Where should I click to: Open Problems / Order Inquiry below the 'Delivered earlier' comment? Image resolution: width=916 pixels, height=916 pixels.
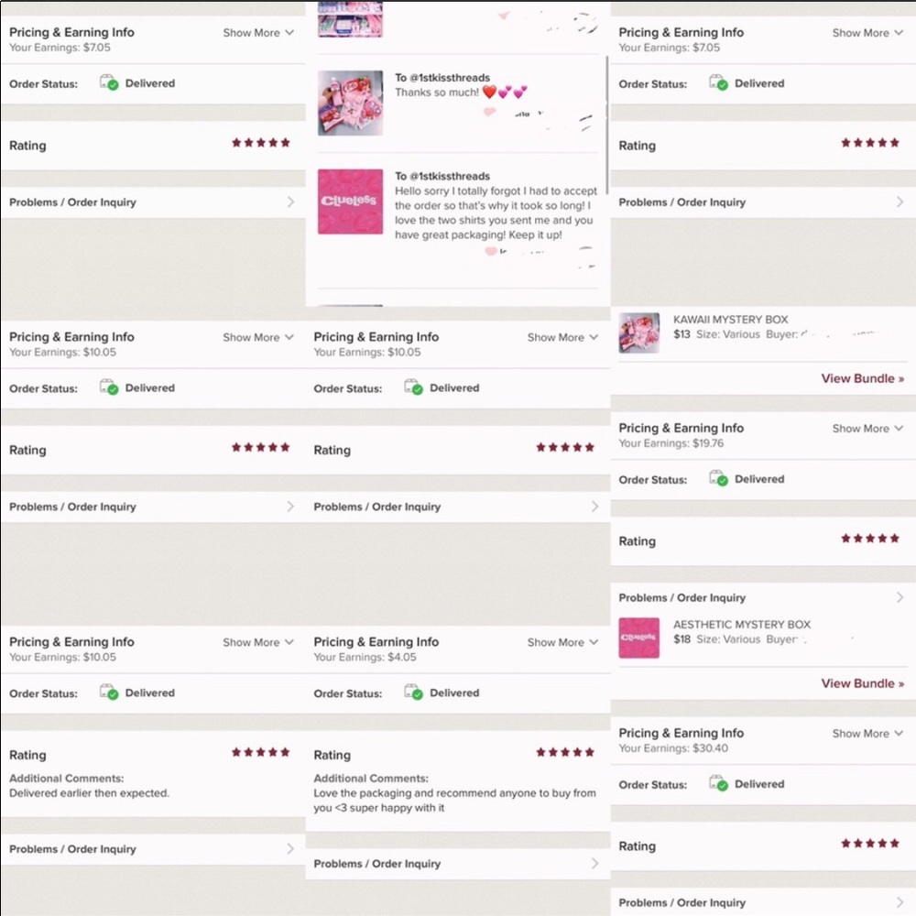pyautogui.click(x=153, y=849)
